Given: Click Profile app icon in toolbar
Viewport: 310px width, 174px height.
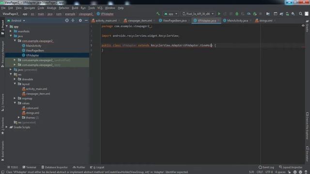Looking at the screenshot, I should [x=248, y=14].
